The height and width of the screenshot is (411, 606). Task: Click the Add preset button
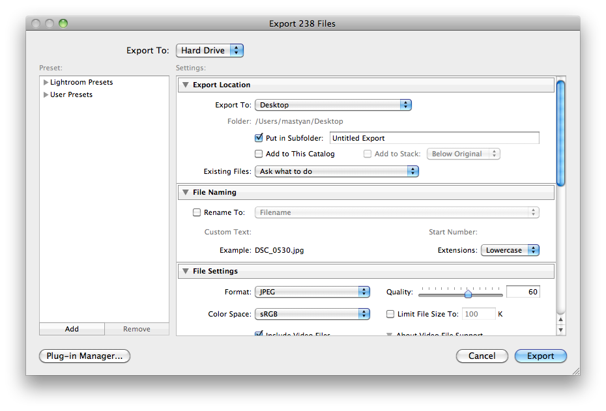pyautogui.click(x=72, y=329)
